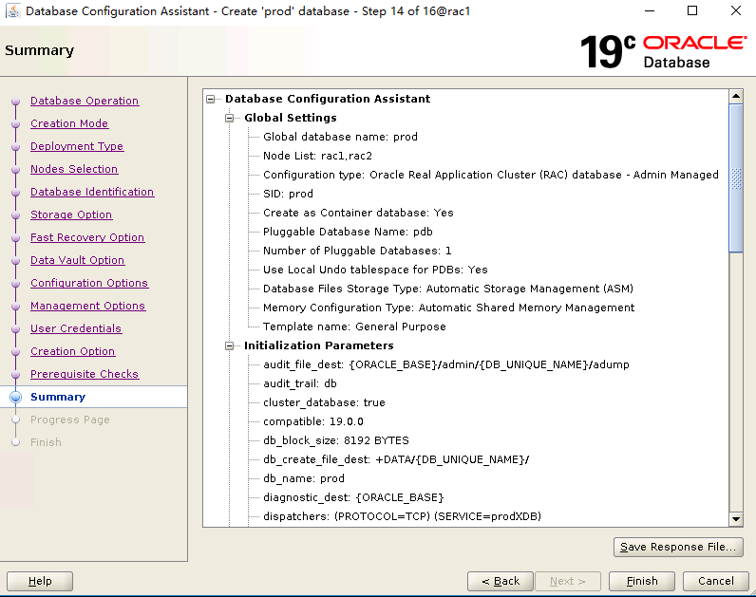Go to the Database Operation step
The width and height of the screenshot is (756, 597).
[x=85, y=101]
